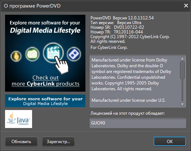The width and height of the screenshot is (191, 151).
Task: Click the music note icon in banner
Action: [16, 56]
